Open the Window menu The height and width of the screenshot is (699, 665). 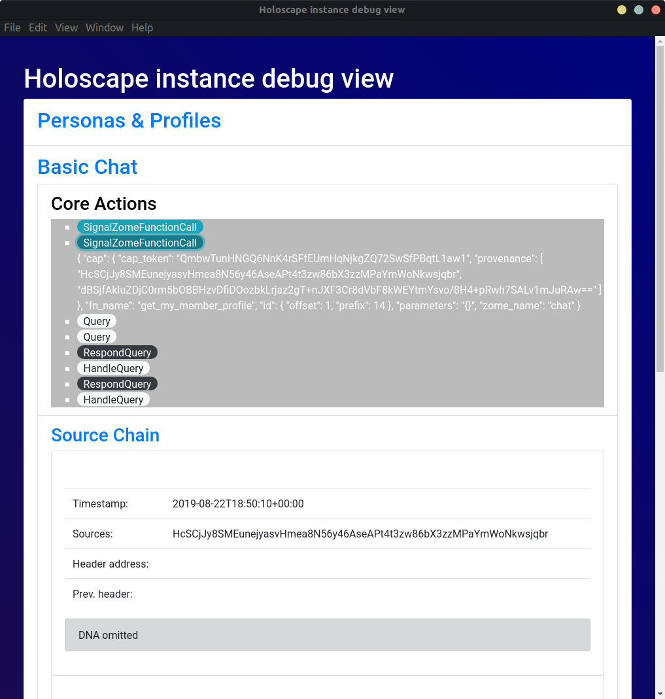click(105, 27)
